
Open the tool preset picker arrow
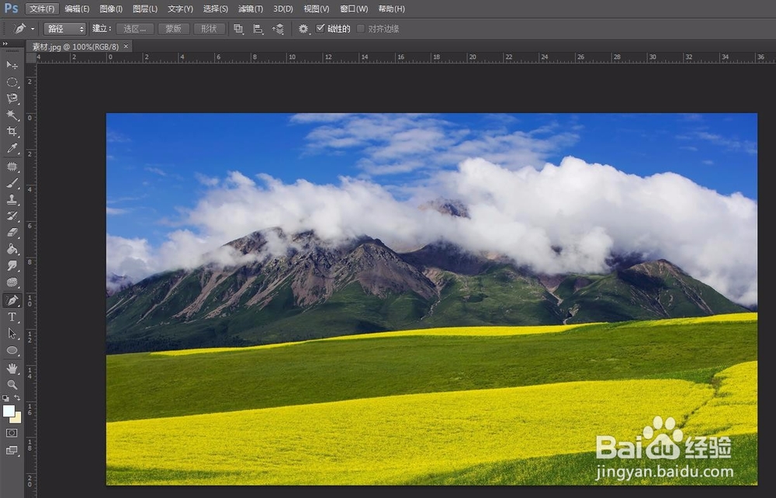pos(33,29)
